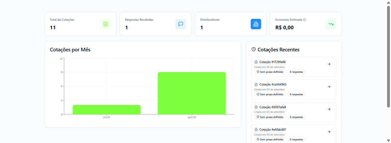
Task: Click the Respostas Recebidas label
Action: click(x=139, y=20)
